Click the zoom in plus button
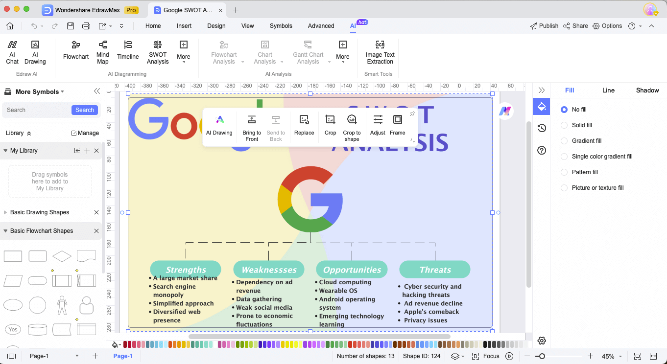This screenshot has width=667, height=364. pos(590,356)
